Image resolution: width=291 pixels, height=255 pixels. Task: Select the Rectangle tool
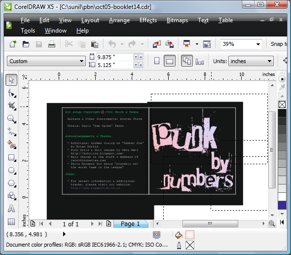[12, 157]
